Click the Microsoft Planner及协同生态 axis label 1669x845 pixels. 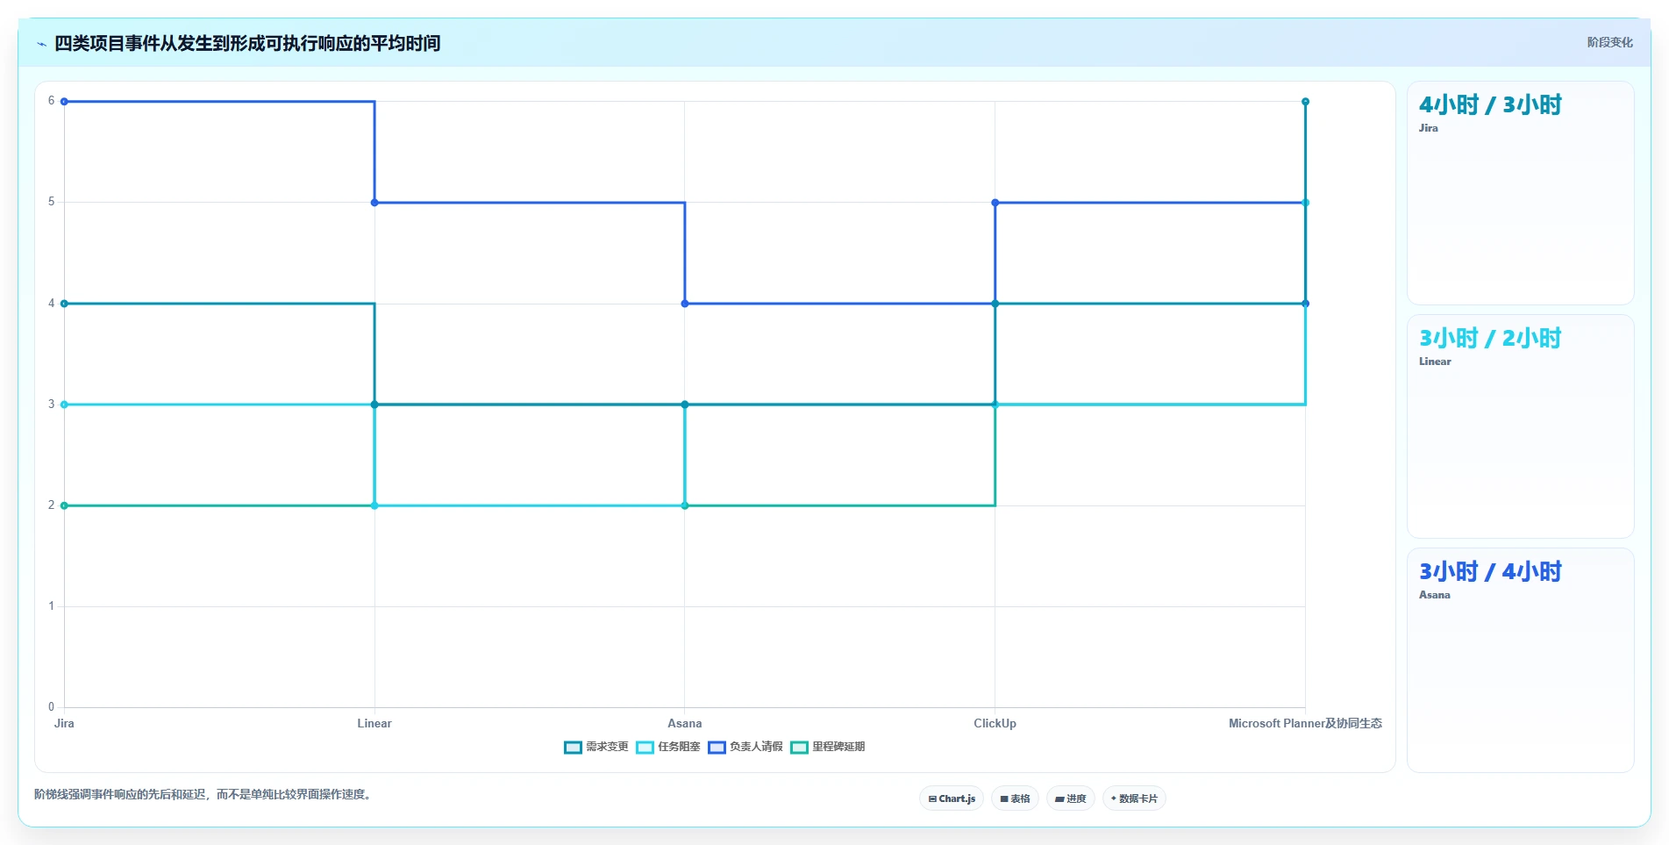1305,724
